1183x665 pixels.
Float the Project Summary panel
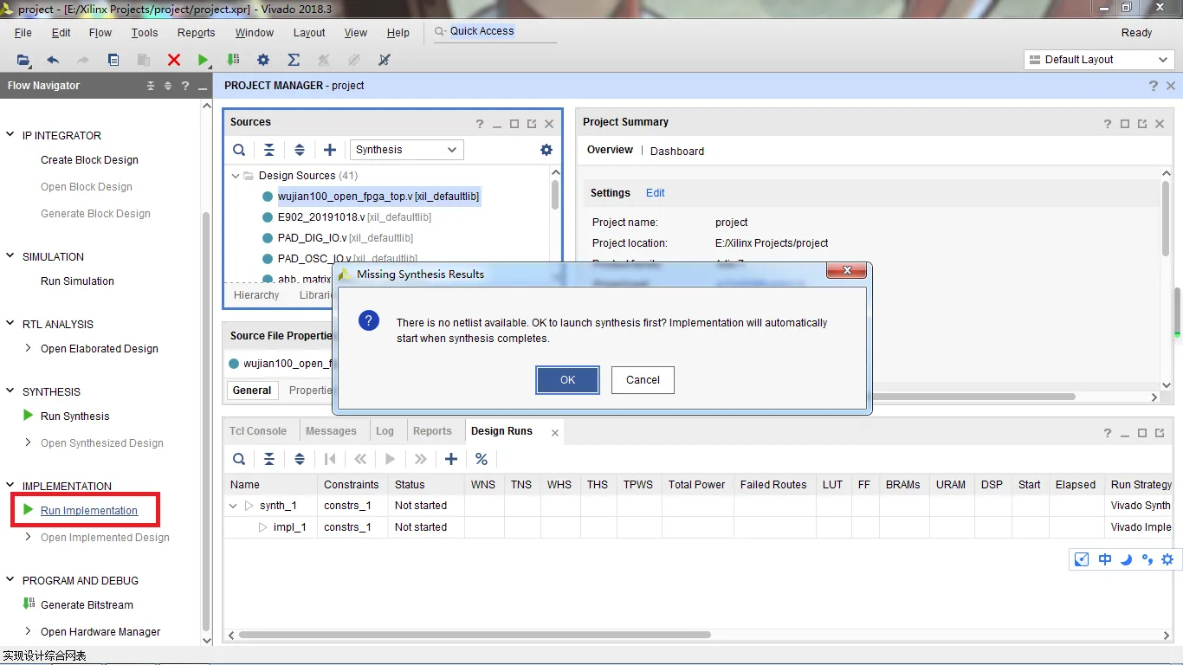pos(1142,124)
